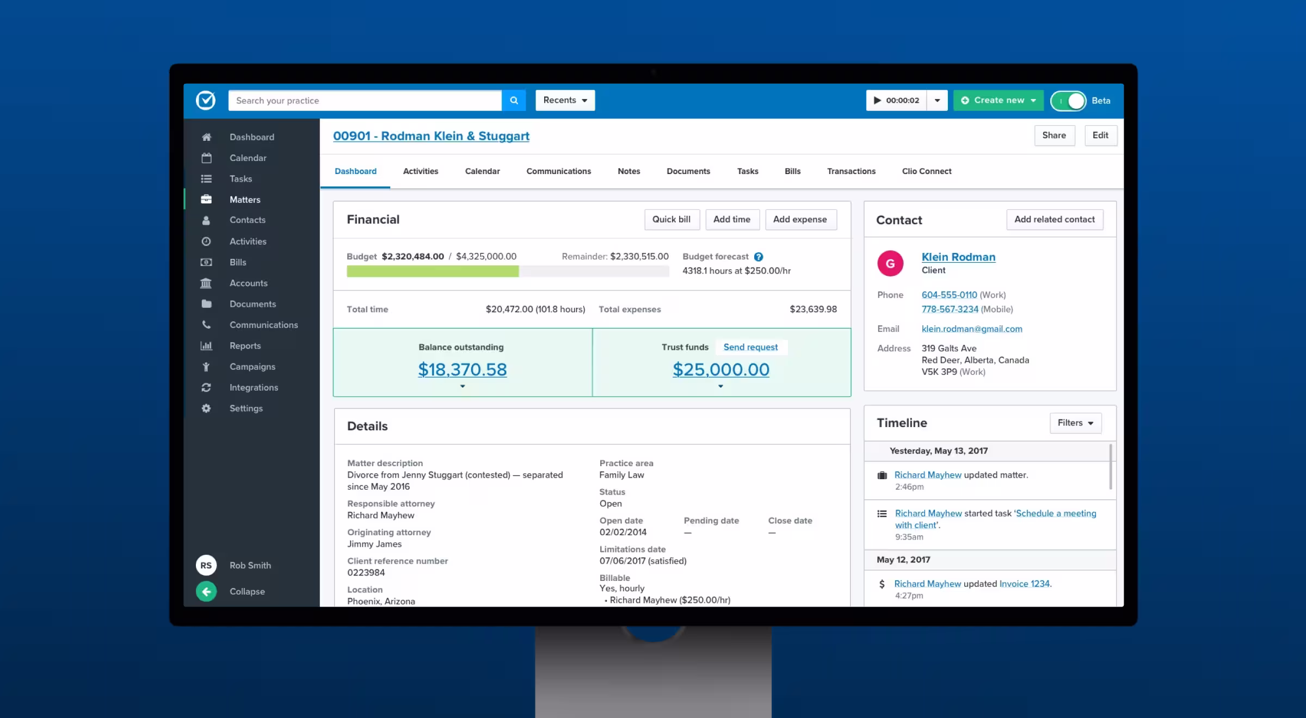Click the RS user avatar
The image size is (1306, 718).
tap(206, 565)
